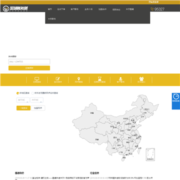Click the 95327 phone number
Screen dimensions: 180x180
159,9
